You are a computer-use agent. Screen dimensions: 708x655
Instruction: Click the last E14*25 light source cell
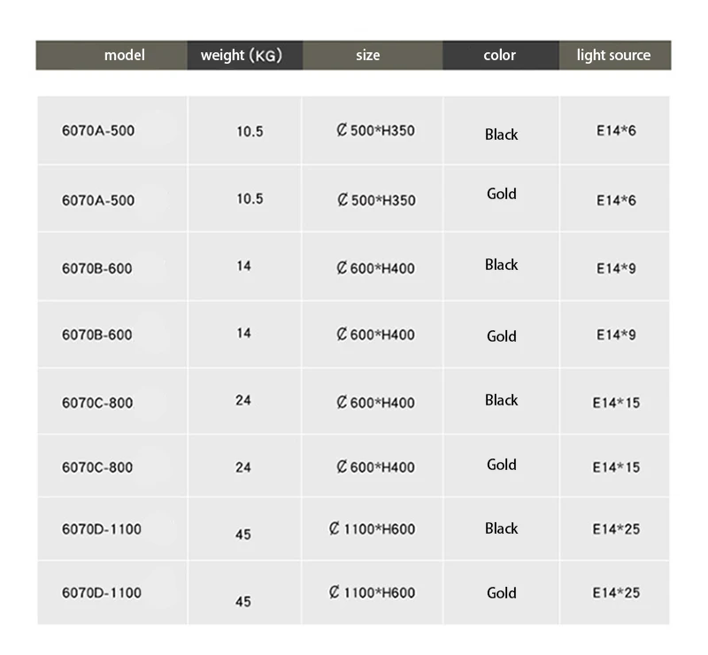(615, 593)
